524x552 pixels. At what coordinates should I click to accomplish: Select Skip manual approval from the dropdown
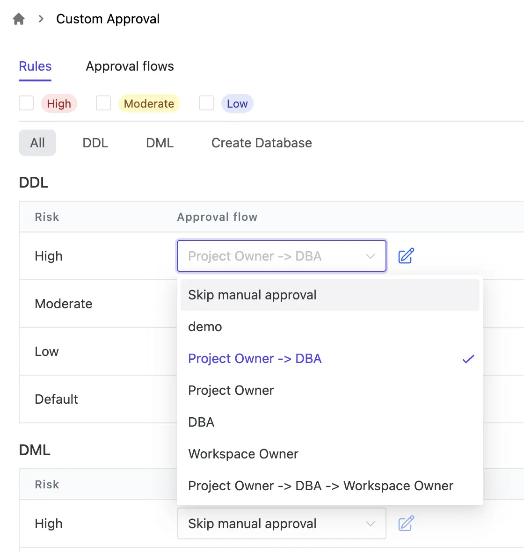pyautogui.click(x=252, y=295)
